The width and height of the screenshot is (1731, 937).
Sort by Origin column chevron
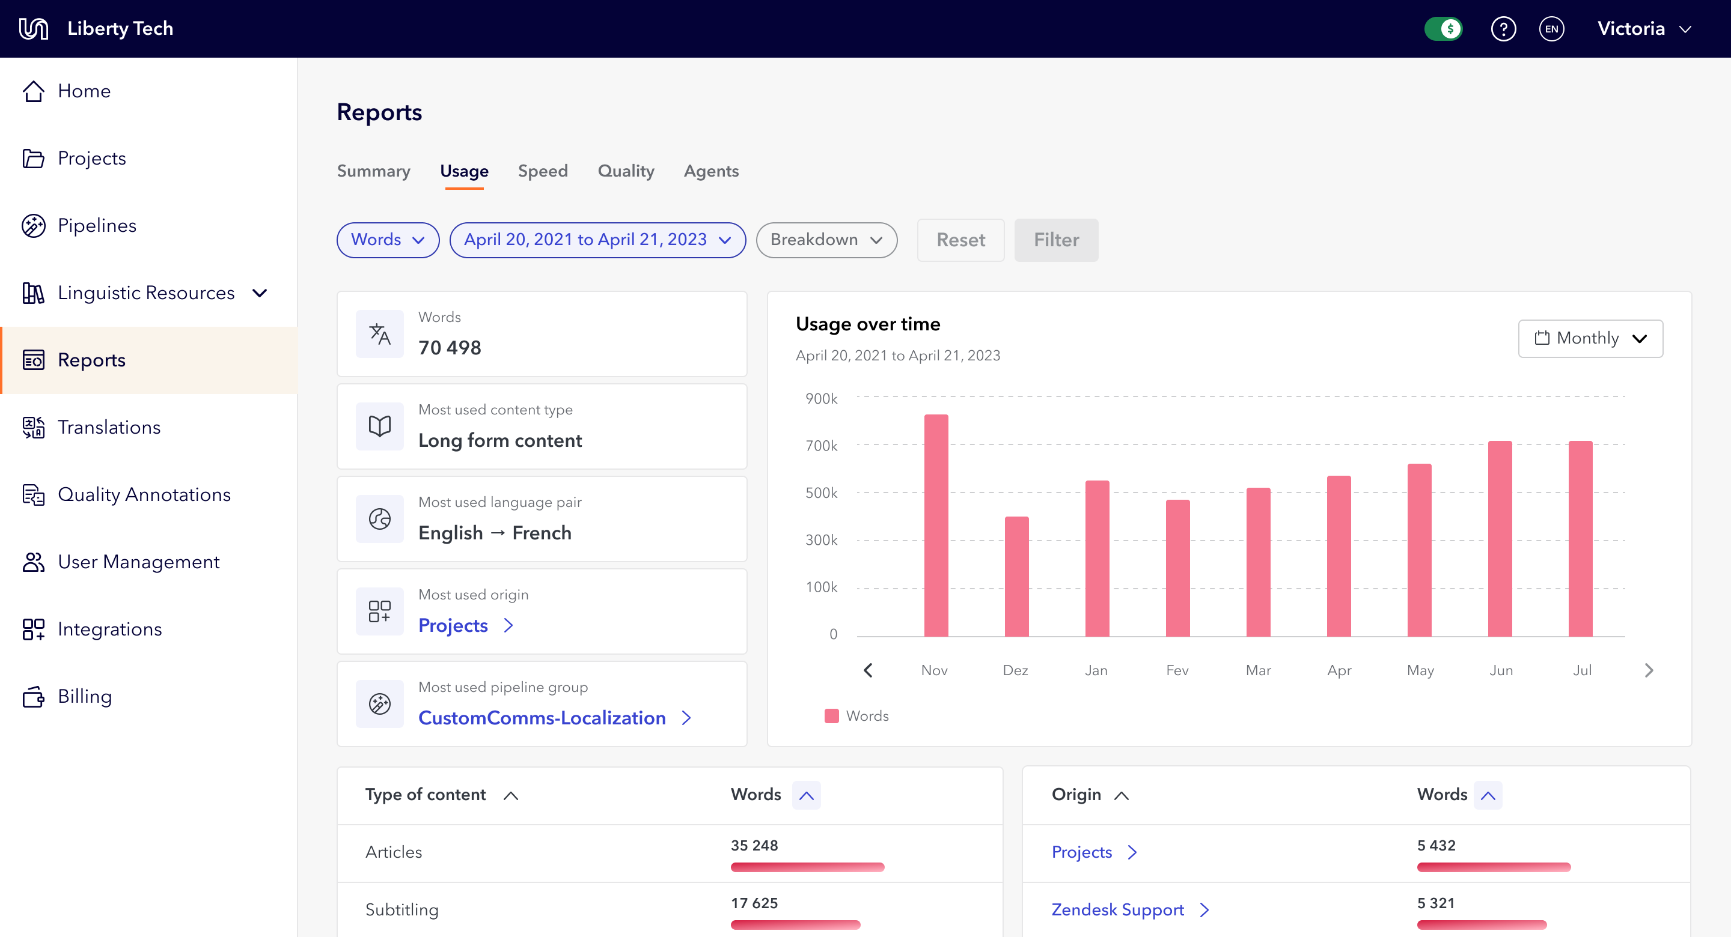click(1122, 795)
